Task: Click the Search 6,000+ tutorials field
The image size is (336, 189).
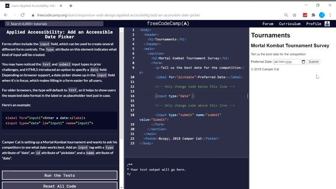Action: (54, 24)
